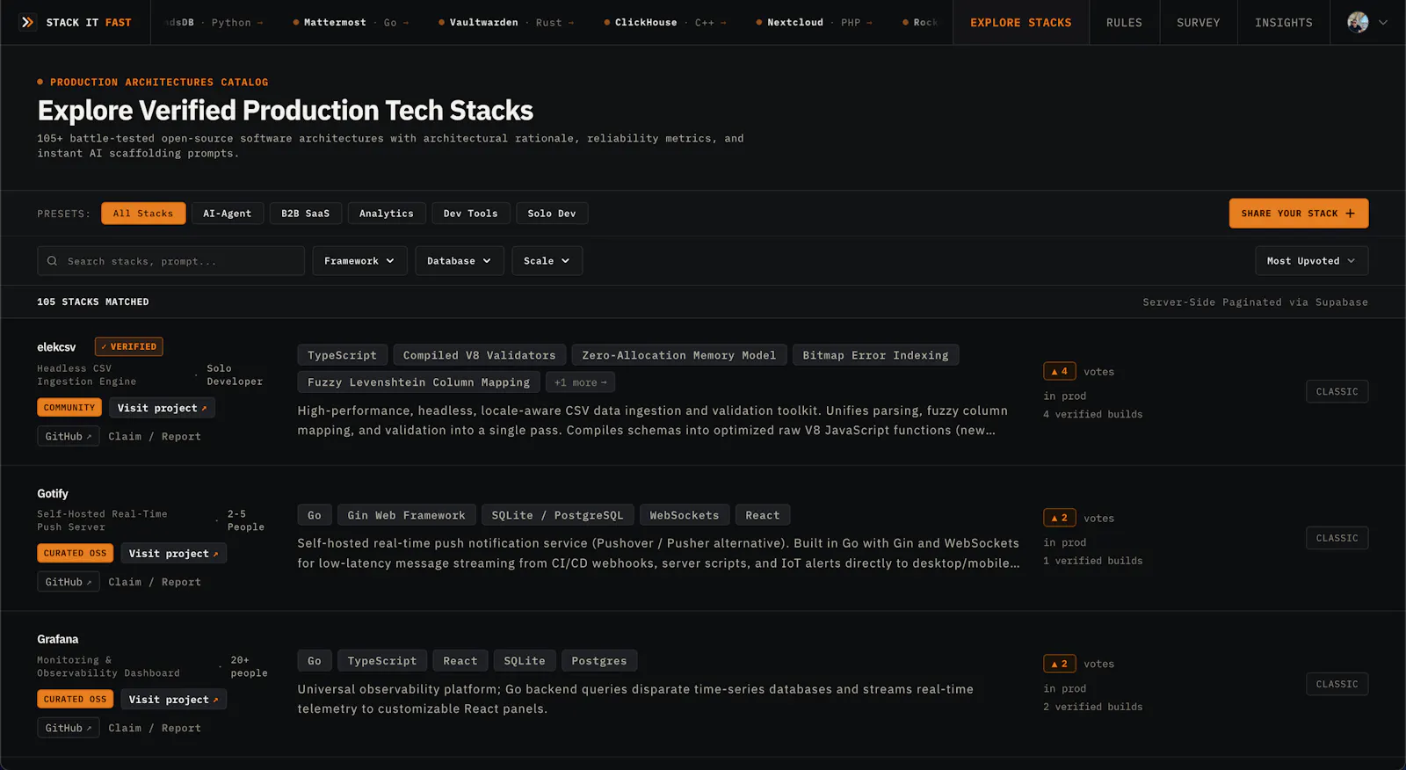
Task: Open the user avatar menu
Action: tap(1358, 22)
